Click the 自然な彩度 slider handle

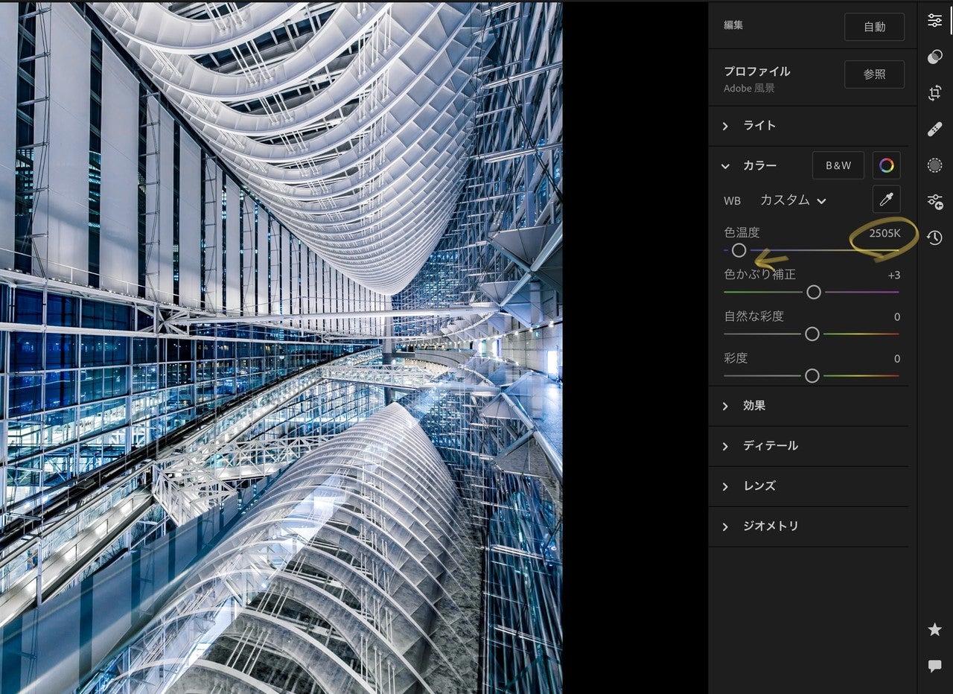[x=812, y=334]
